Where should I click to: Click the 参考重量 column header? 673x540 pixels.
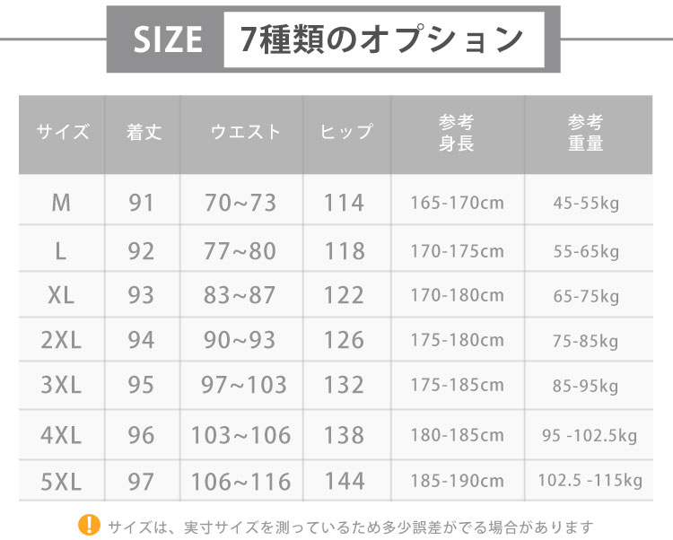tap(586, 133)
